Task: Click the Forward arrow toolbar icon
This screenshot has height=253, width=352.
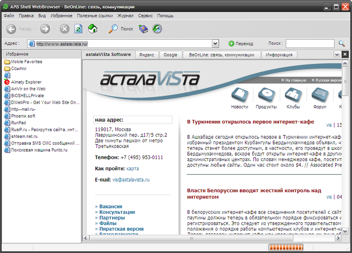Action: 45,29
